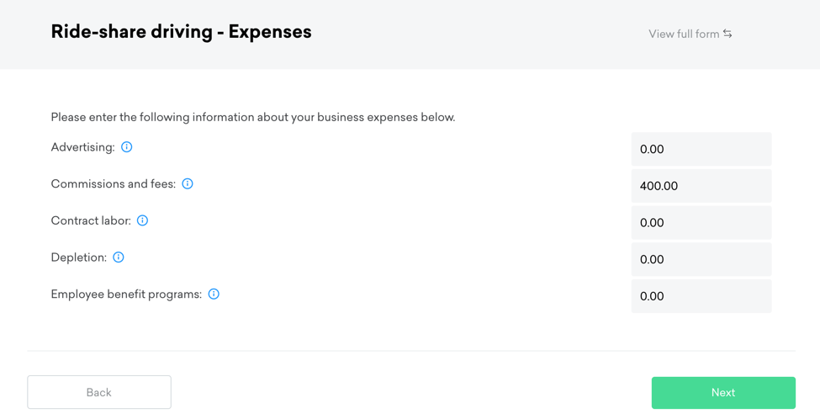Select the Employee benefit programs amount field
The height and width of the screenshot is (419, 820).
coord(701,296)
